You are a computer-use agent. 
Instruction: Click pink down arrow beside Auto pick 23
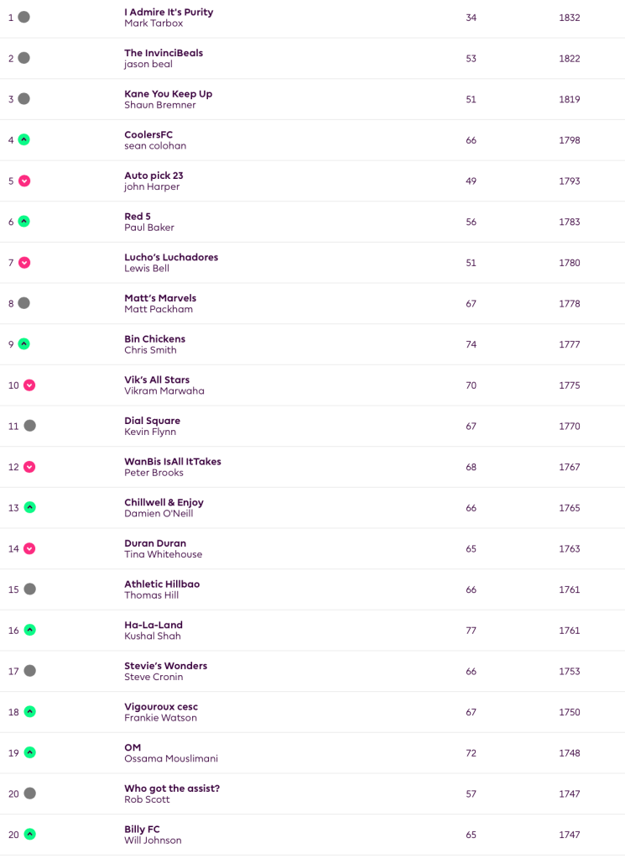click(23, 181)
